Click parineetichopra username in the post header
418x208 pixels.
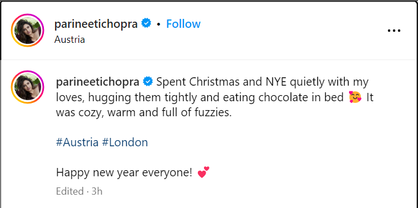(x=96, y=24)
